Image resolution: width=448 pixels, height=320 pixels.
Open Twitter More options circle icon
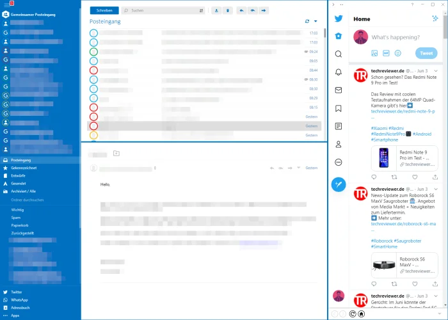[x=339, y=163]
